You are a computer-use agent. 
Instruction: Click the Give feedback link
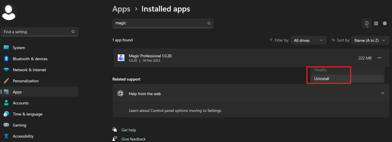(133, 139)
